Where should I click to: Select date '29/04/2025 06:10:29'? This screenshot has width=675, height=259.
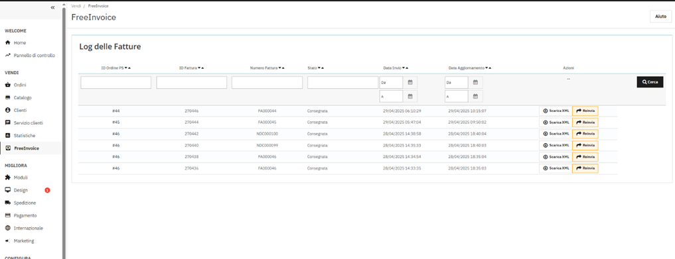pyautogui.click(x=402, y=111)
